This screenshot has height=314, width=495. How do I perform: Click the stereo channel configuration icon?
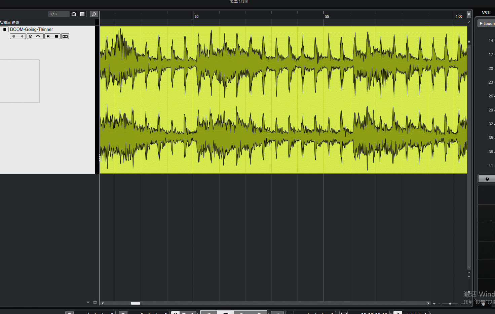(38, 36)
